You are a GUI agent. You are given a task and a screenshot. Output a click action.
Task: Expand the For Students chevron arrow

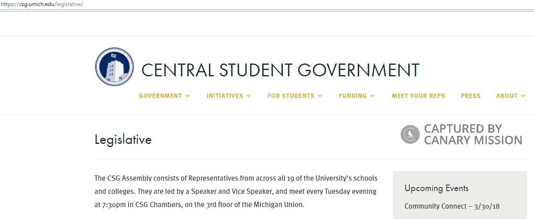point(320,96)
